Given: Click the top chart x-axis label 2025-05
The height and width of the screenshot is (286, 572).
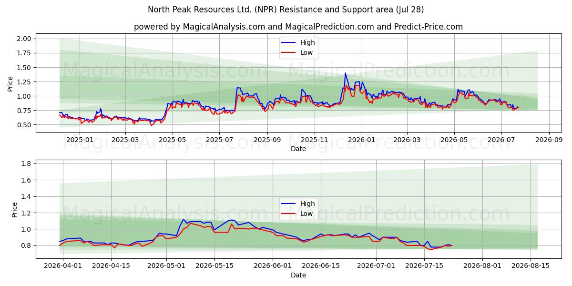Looking at the screenshot, I should pos(173,140).
